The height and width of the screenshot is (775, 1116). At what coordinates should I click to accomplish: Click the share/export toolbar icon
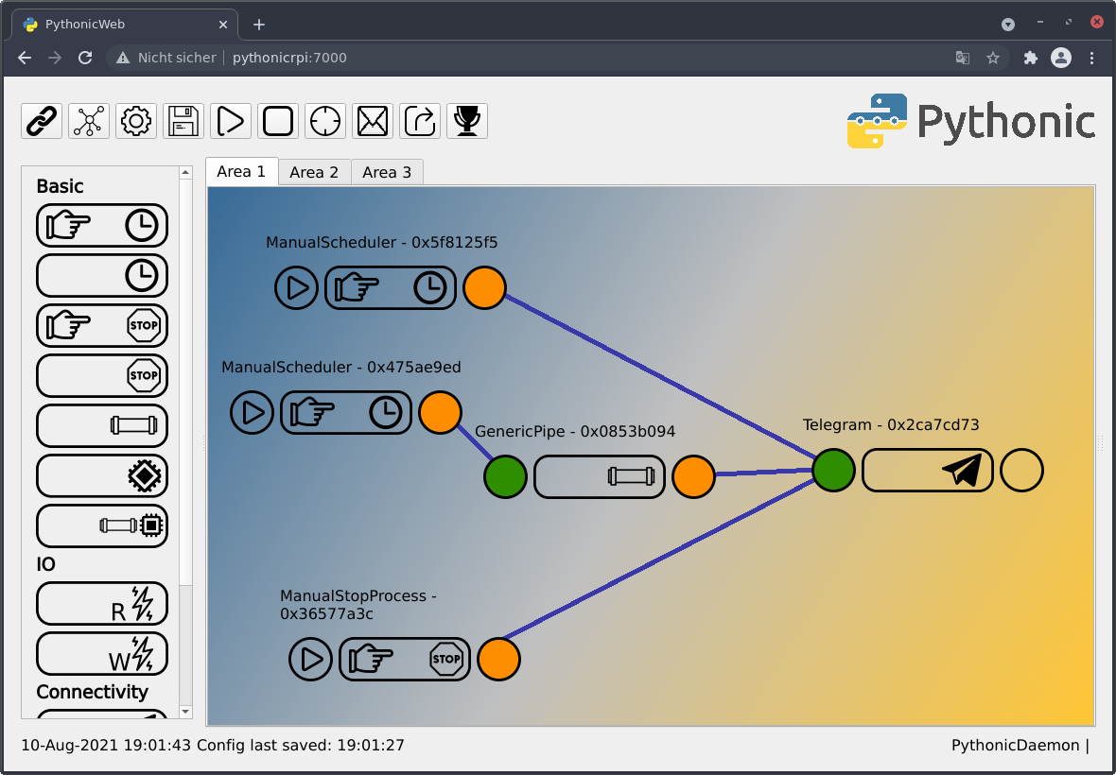coord(419,121)
